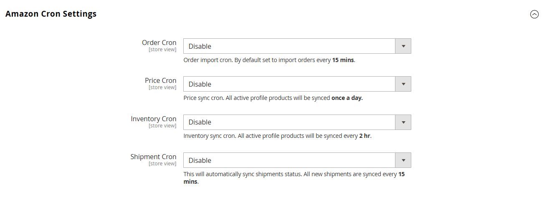The image size is (552, 197).
Task: Open the Price Cron dropdown field
Action: coord(289,84)
